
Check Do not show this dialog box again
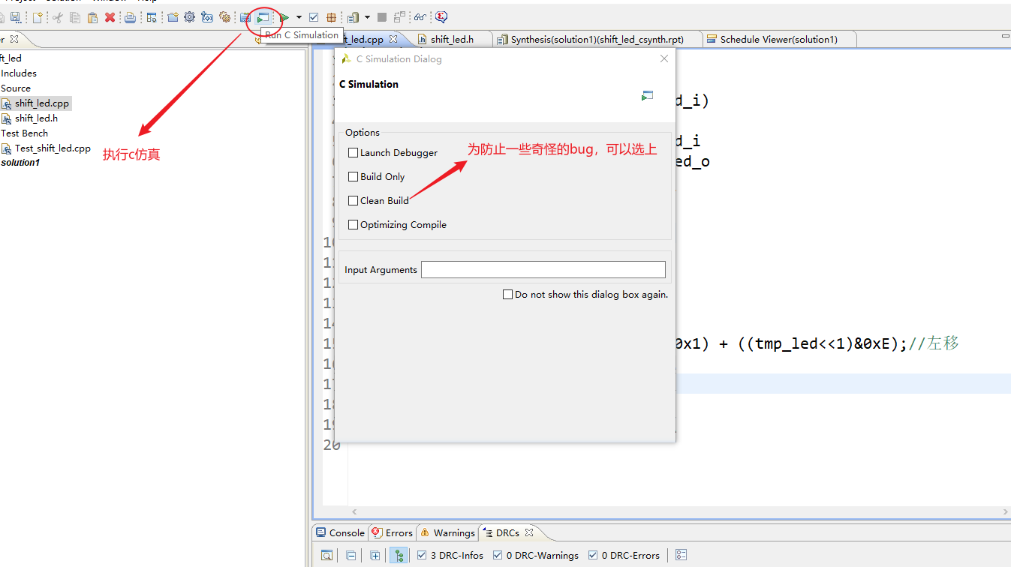point(508,295)
